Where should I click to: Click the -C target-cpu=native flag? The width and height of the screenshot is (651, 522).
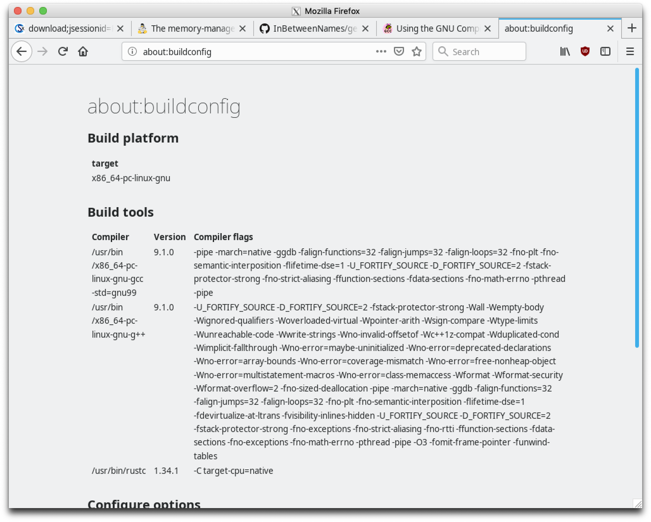(233, 471)
